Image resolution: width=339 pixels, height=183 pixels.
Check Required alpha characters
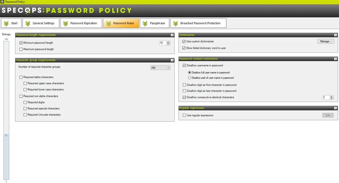pos(21,77)
